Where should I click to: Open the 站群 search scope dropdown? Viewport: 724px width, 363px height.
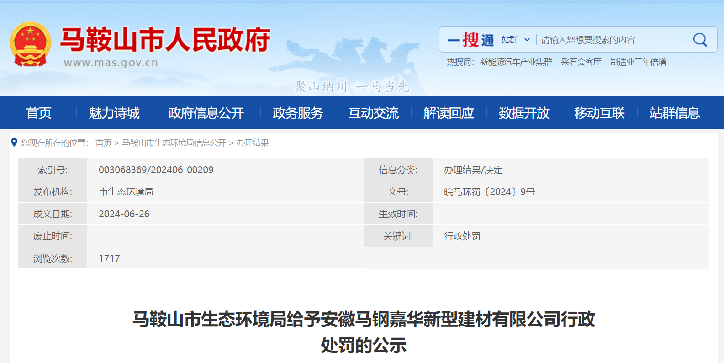tap(516, 40)
